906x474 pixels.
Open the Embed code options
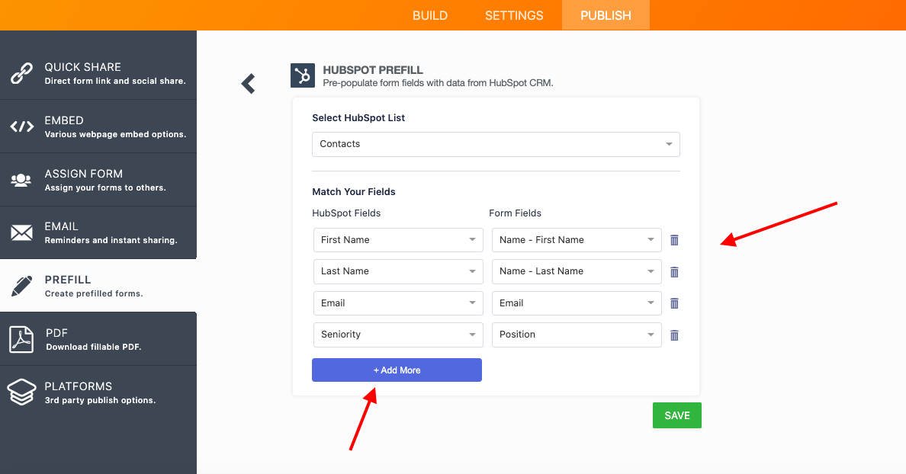point(98,127)
